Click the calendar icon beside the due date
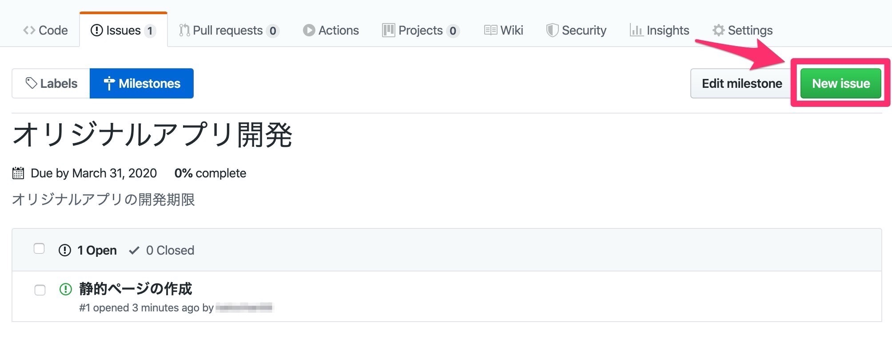 (x=17, y=173)
